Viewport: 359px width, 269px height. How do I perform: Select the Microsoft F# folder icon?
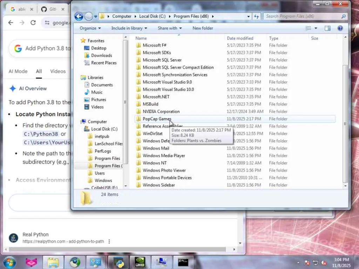(138, 45)
